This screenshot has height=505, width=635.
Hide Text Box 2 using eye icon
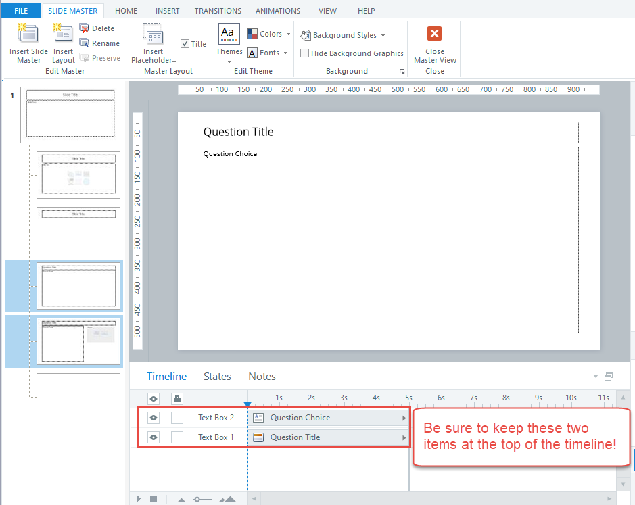[x=154, y=418]
